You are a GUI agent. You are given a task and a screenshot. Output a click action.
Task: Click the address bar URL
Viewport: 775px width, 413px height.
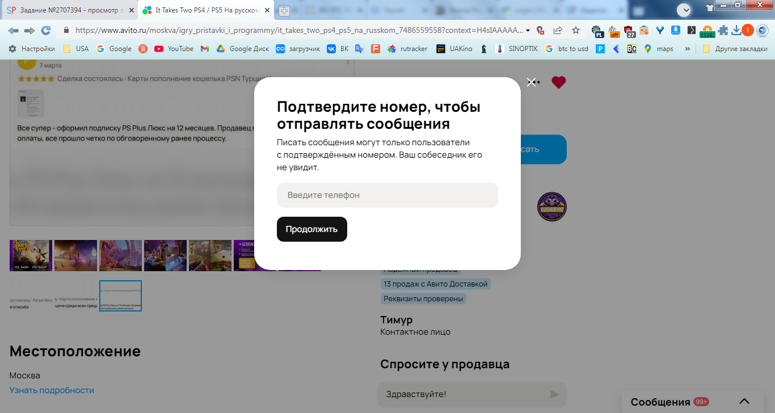pyautogui.click(x=298, y=30)
